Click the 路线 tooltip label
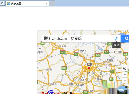The image size is (129, 94). [x=117, y=45]
